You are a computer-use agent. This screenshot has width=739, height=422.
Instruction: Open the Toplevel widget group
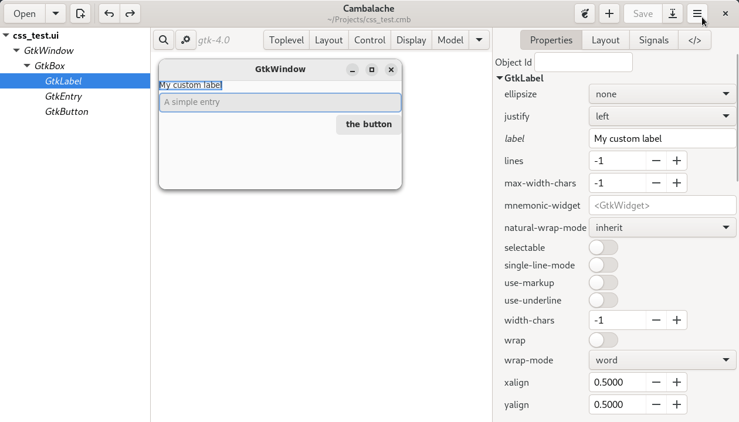(x=287, y=40)
